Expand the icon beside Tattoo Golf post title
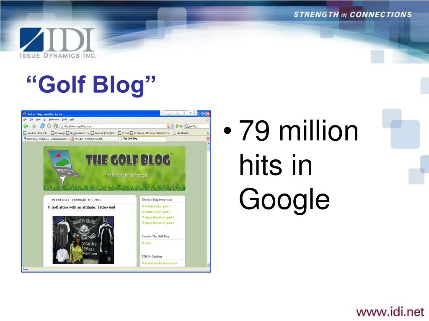Image resolution: width=429 pixels, height=321 pixels. pyautogui.click(x=49, y=207)
